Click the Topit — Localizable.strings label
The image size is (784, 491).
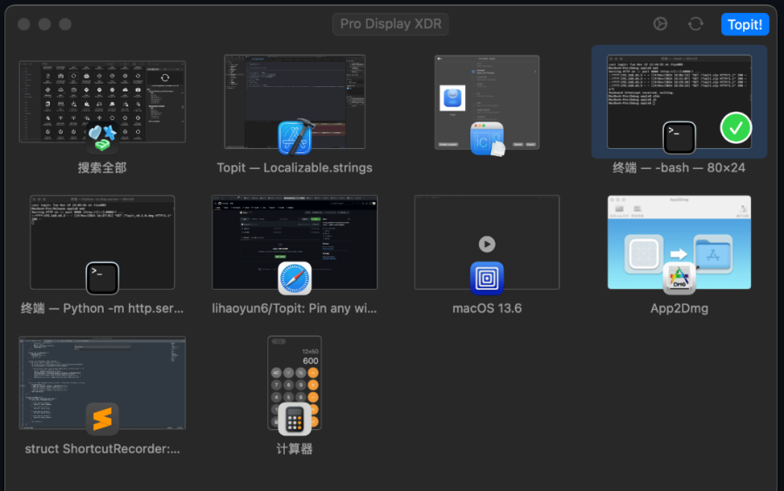(294, 168)
